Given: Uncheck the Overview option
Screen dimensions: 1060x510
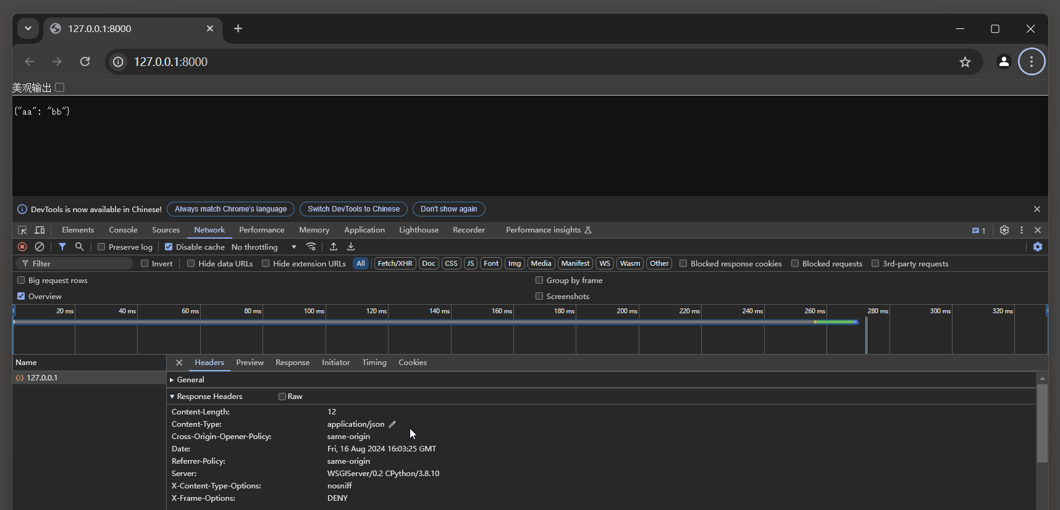Looking at the screenshot, I should tap(21, 296).
